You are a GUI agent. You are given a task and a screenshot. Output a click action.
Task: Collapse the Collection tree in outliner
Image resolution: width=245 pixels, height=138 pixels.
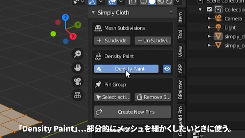click(x=200, y=10)
